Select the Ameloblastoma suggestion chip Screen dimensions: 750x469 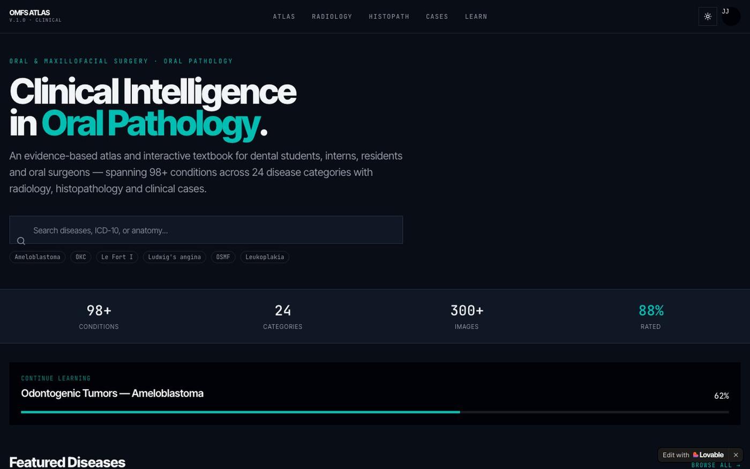37,257
